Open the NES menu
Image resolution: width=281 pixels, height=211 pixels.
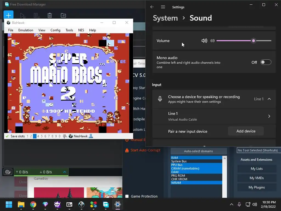click(81, 30)
